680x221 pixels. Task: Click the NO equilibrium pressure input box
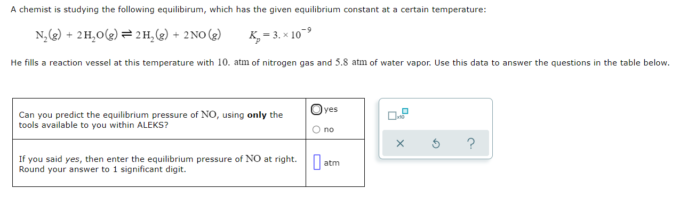click(x=316, y=163)
